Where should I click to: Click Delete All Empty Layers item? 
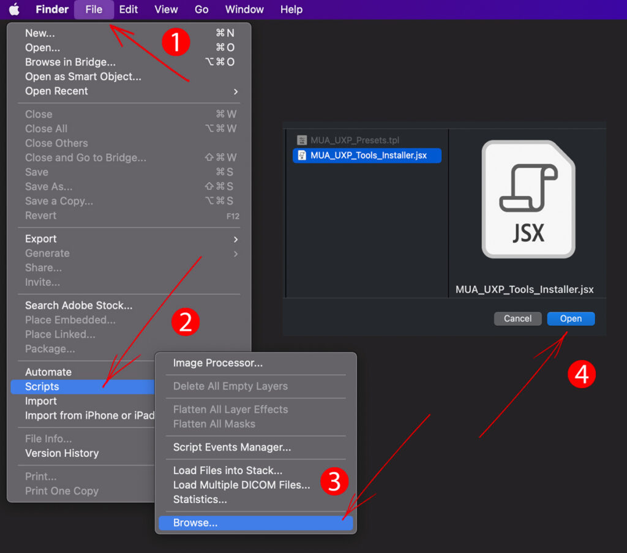[256, 386]
